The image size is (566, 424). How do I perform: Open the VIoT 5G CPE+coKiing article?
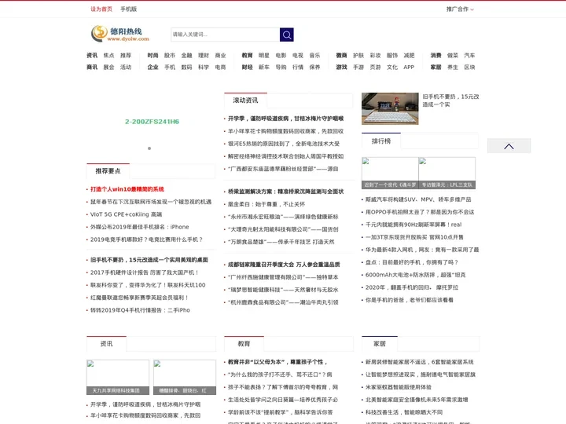(x=126, y=214)
